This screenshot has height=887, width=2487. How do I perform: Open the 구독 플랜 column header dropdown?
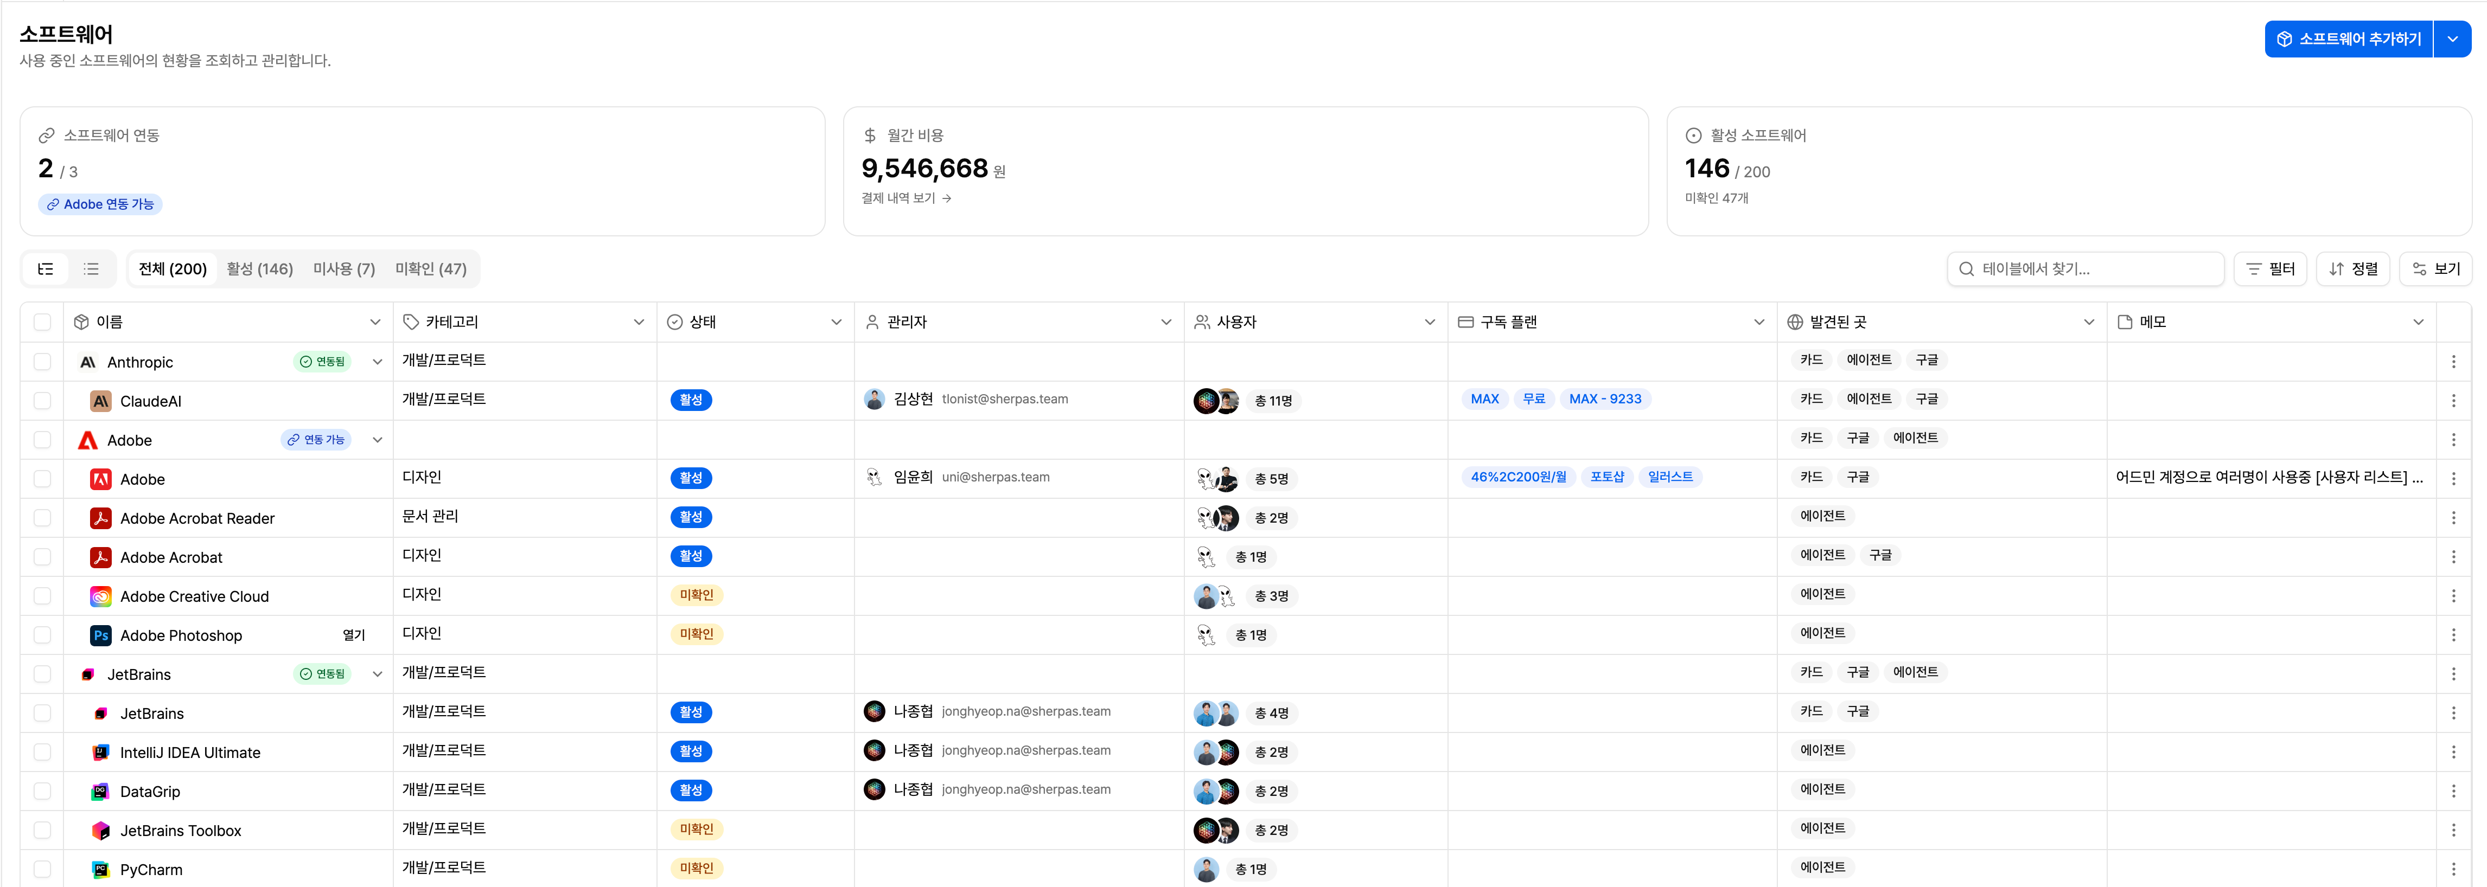(1759, 323)
